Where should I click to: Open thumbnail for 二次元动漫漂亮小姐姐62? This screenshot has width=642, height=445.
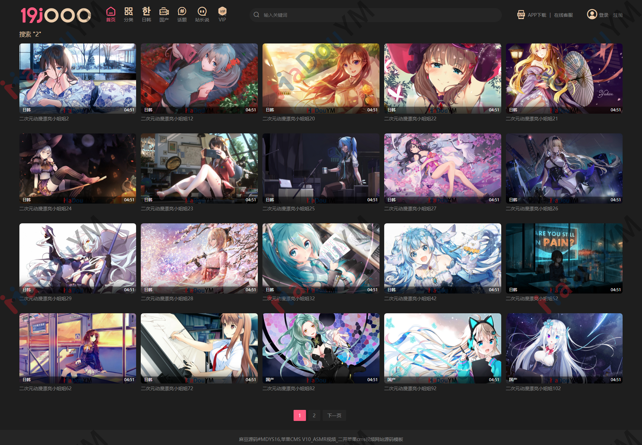click(78, 348)
